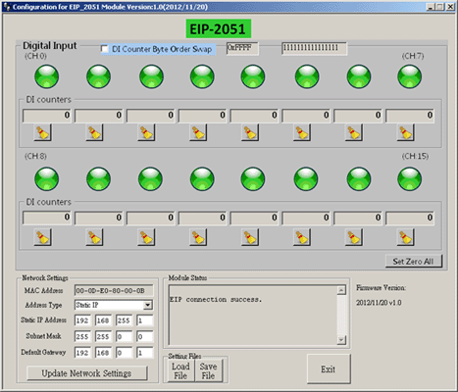This screenshot has width=458, height=392.
Task: Click the CH:15 green status LED
Action: [410, 178]
